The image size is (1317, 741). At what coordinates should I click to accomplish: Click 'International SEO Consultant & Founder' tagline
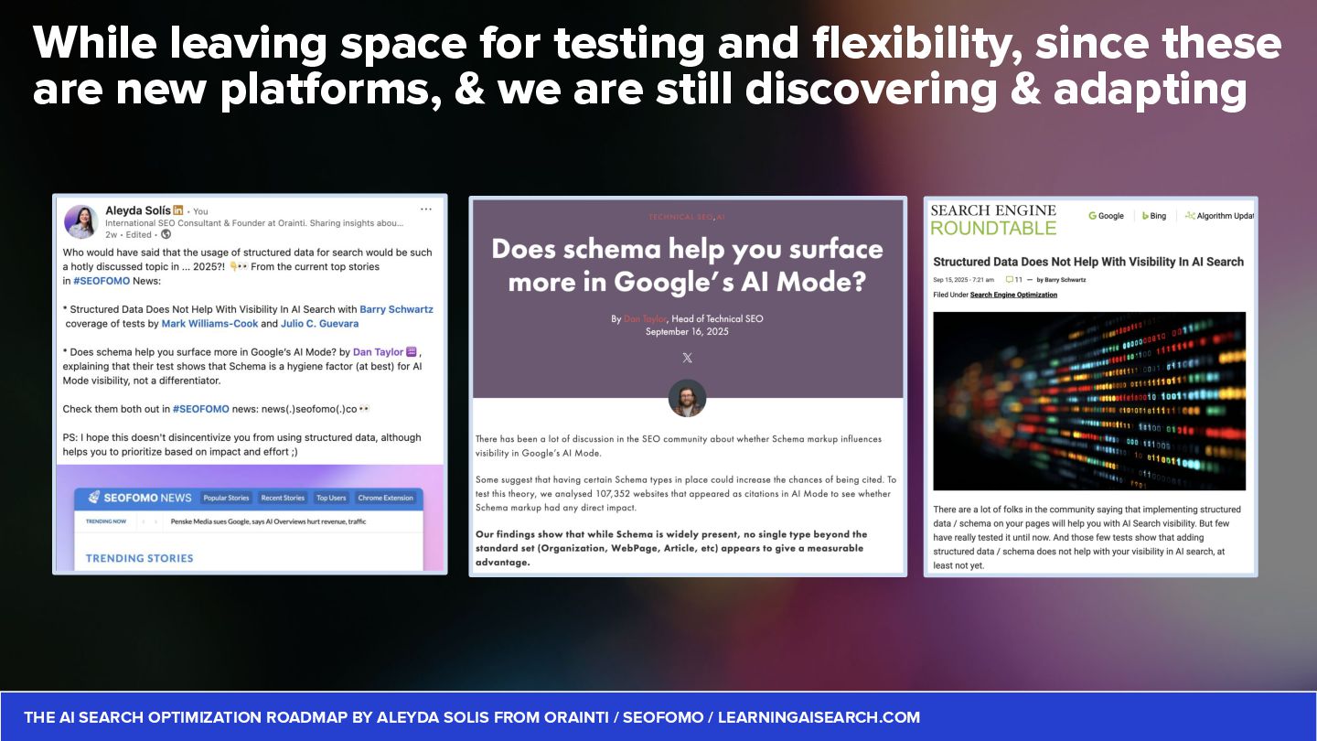254,222
